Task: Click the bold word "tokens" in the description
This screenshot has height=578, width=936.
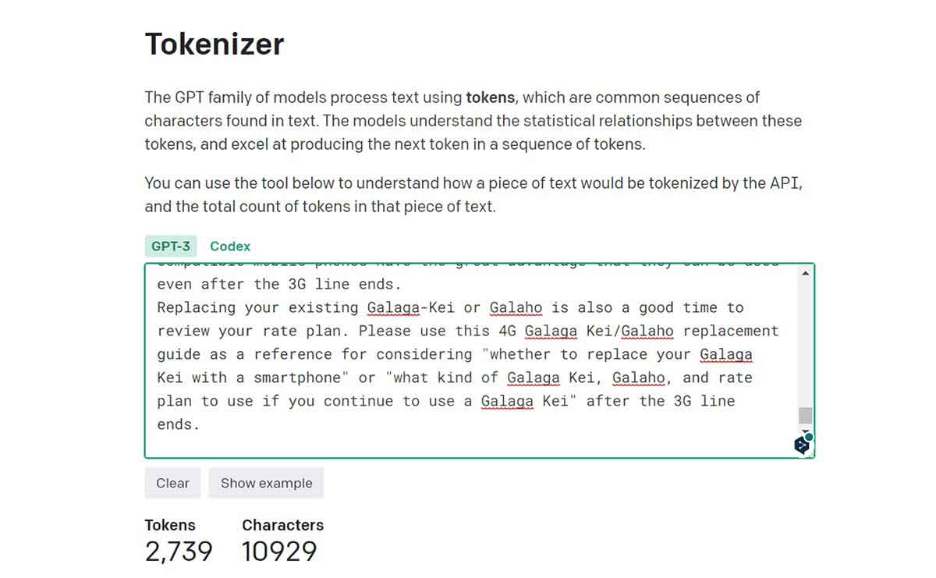Action: click(490, 98)
